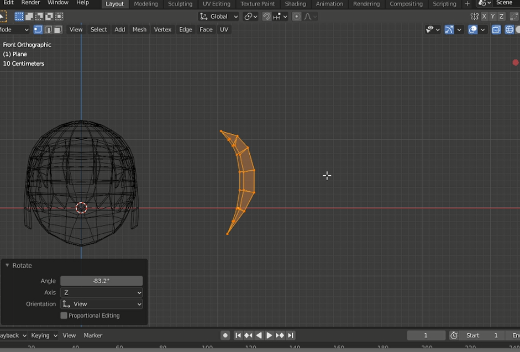Select the 'Set a new selection' mode icon
This screenshot has height=352, width=520.
[19, 16]
